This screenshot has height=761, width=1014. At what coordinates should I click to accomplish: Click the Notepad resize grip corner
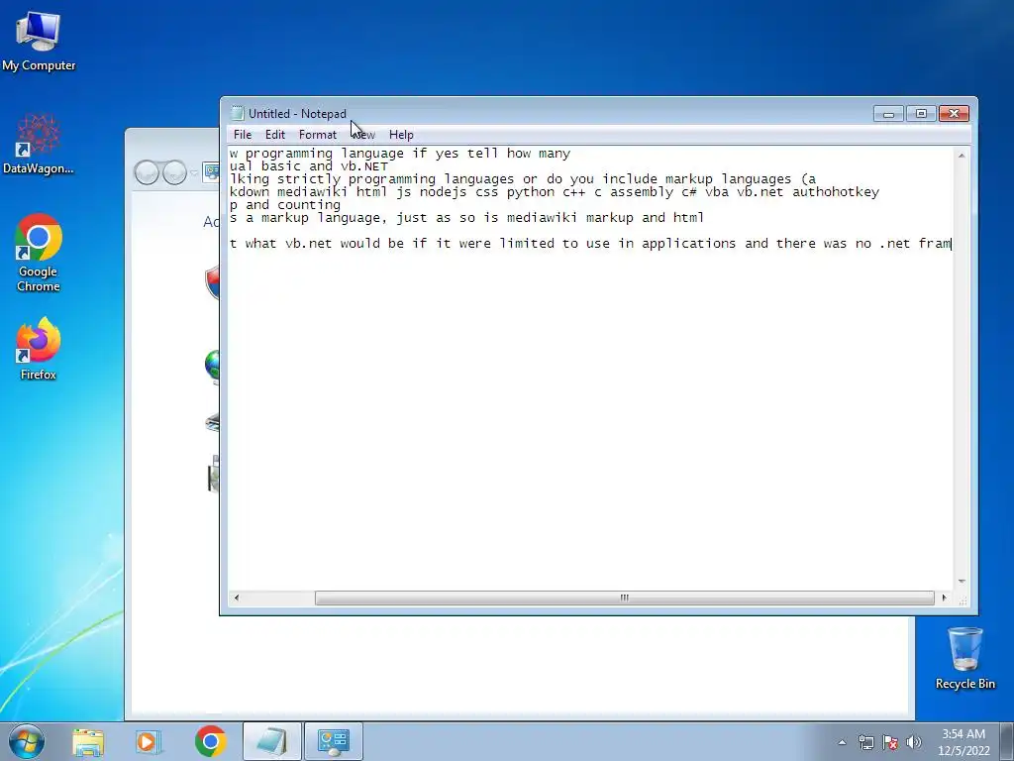963,599
